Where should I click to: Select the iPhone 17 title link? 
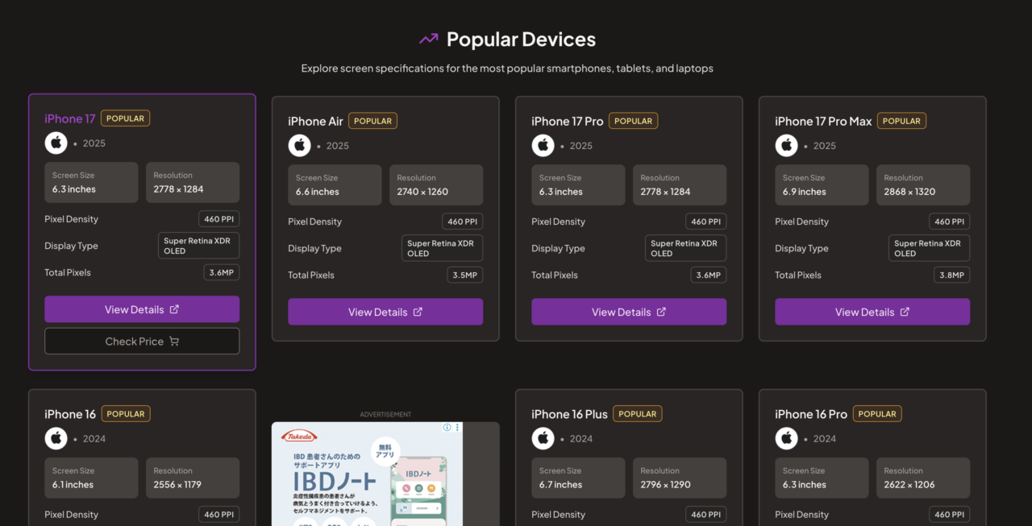click(x=70, y=118)
